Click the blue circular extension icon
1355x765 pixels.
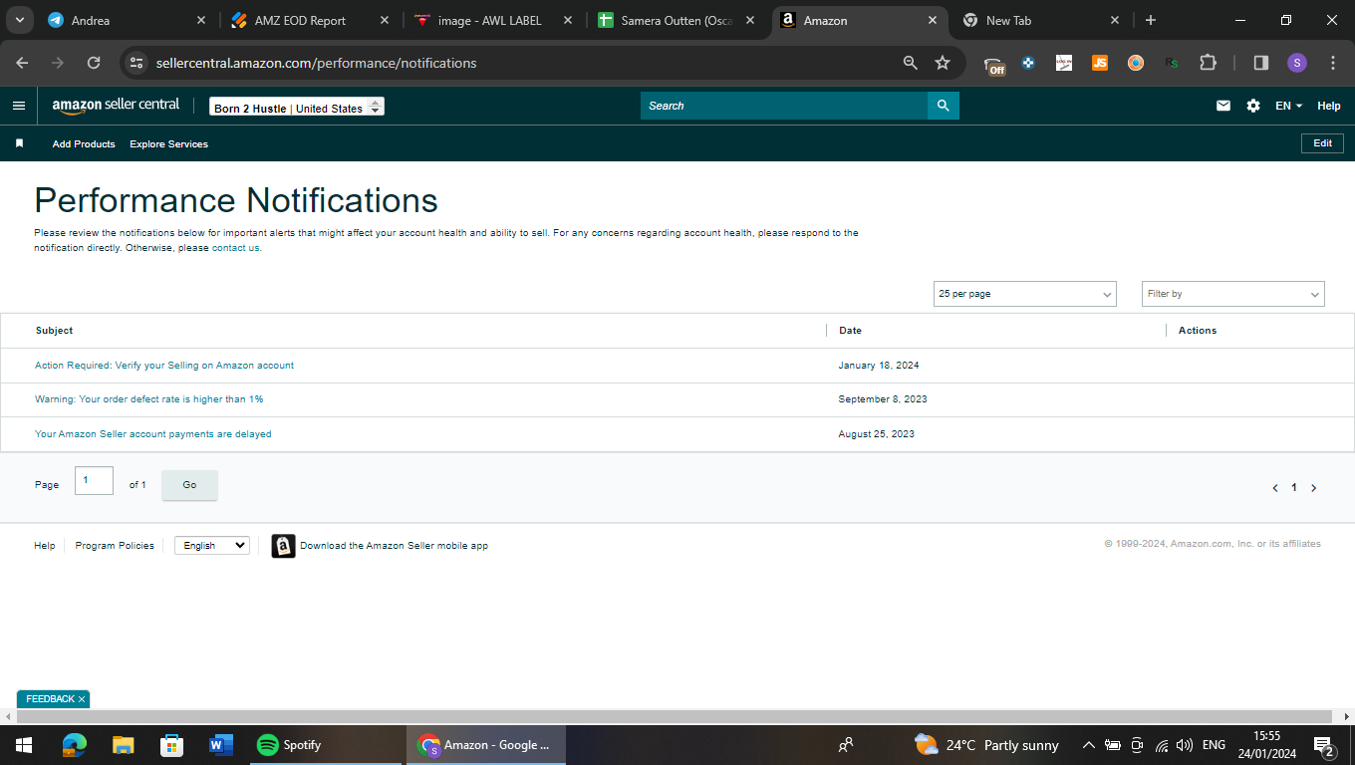1028,63
